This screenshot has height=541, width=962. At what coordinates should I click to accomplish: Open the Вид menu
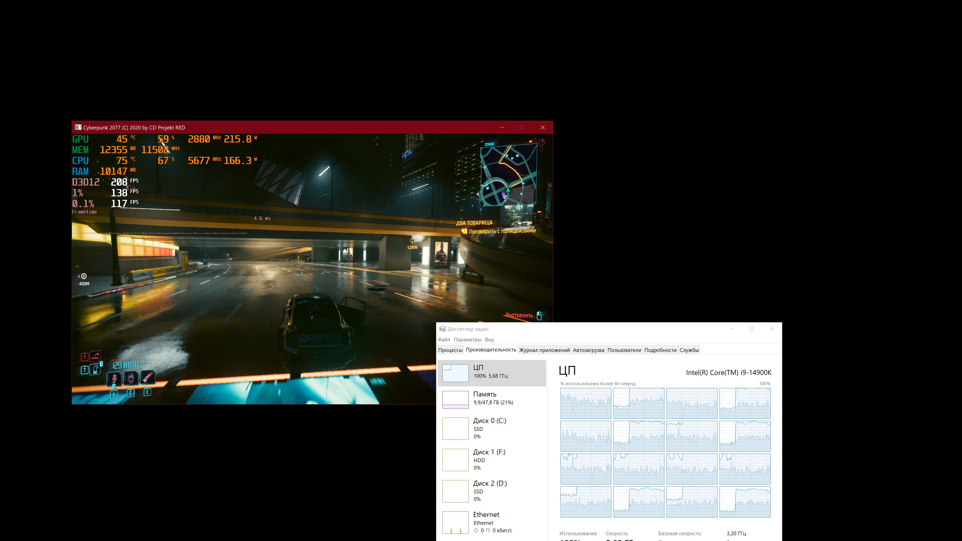coord(489,339)
